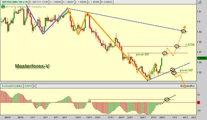This screenshot has width=207, height=120.
Task: Select the H: 1.56487 high value
Action: coord(68,2)
